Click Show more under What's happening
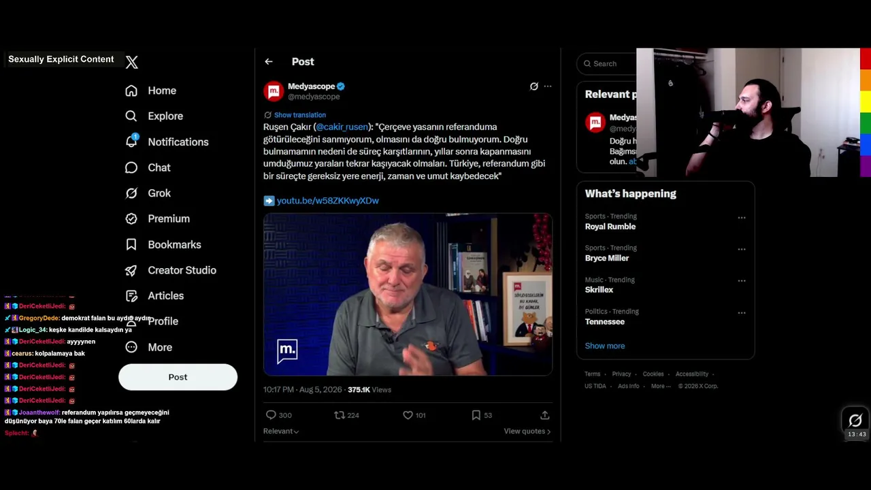 click(x=605, y=346)
